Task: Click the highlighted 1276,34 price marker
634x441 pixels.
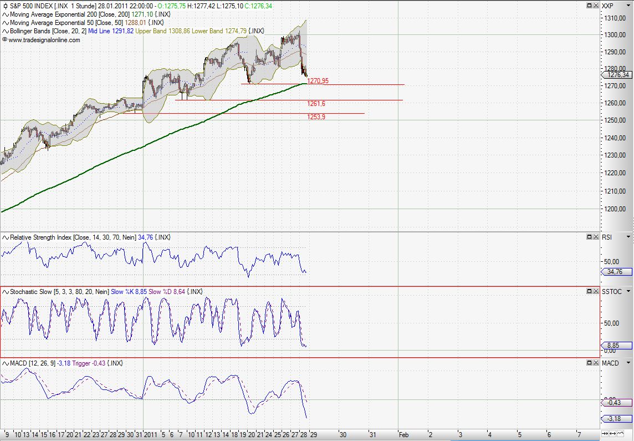Action: 615,74
